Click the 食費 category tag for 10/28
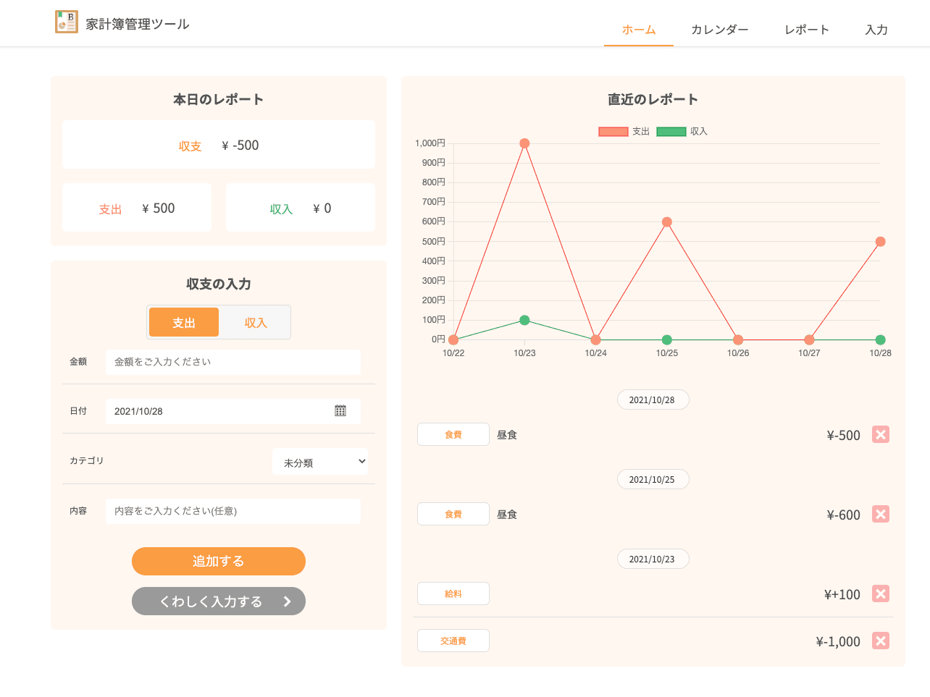930x697 pixels. pyautogui.click(x=453, y=434)
